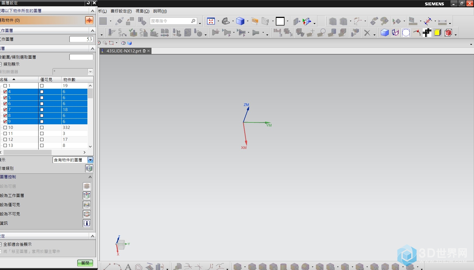Screen dimensions: 474x270
Task: Click the Set as Work Layer icon
Action: tap(87, 195)
